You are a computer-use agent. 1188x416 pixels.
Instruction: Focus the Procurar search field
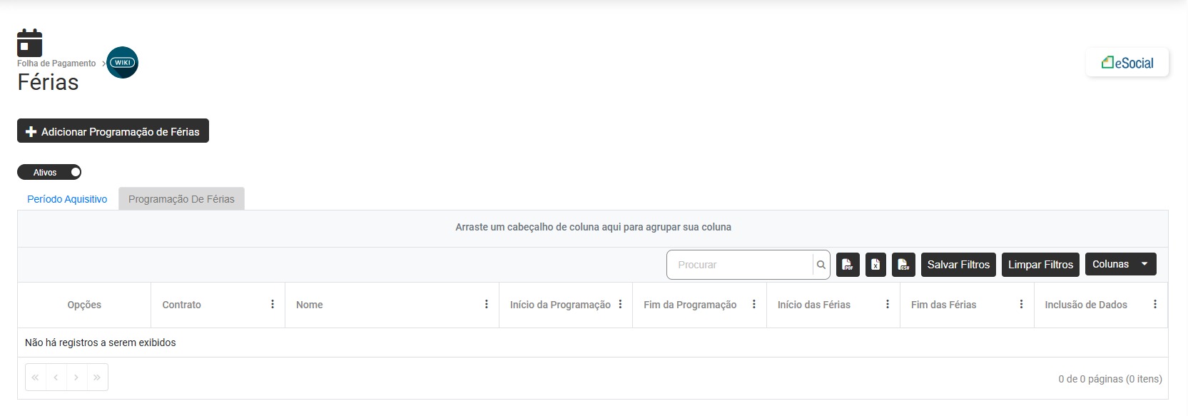(740, 265)
